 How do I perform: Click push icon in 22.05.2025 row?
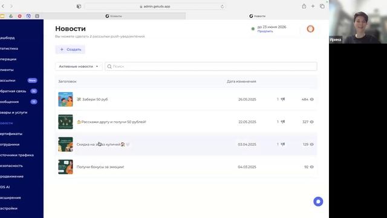pos(283,122)
